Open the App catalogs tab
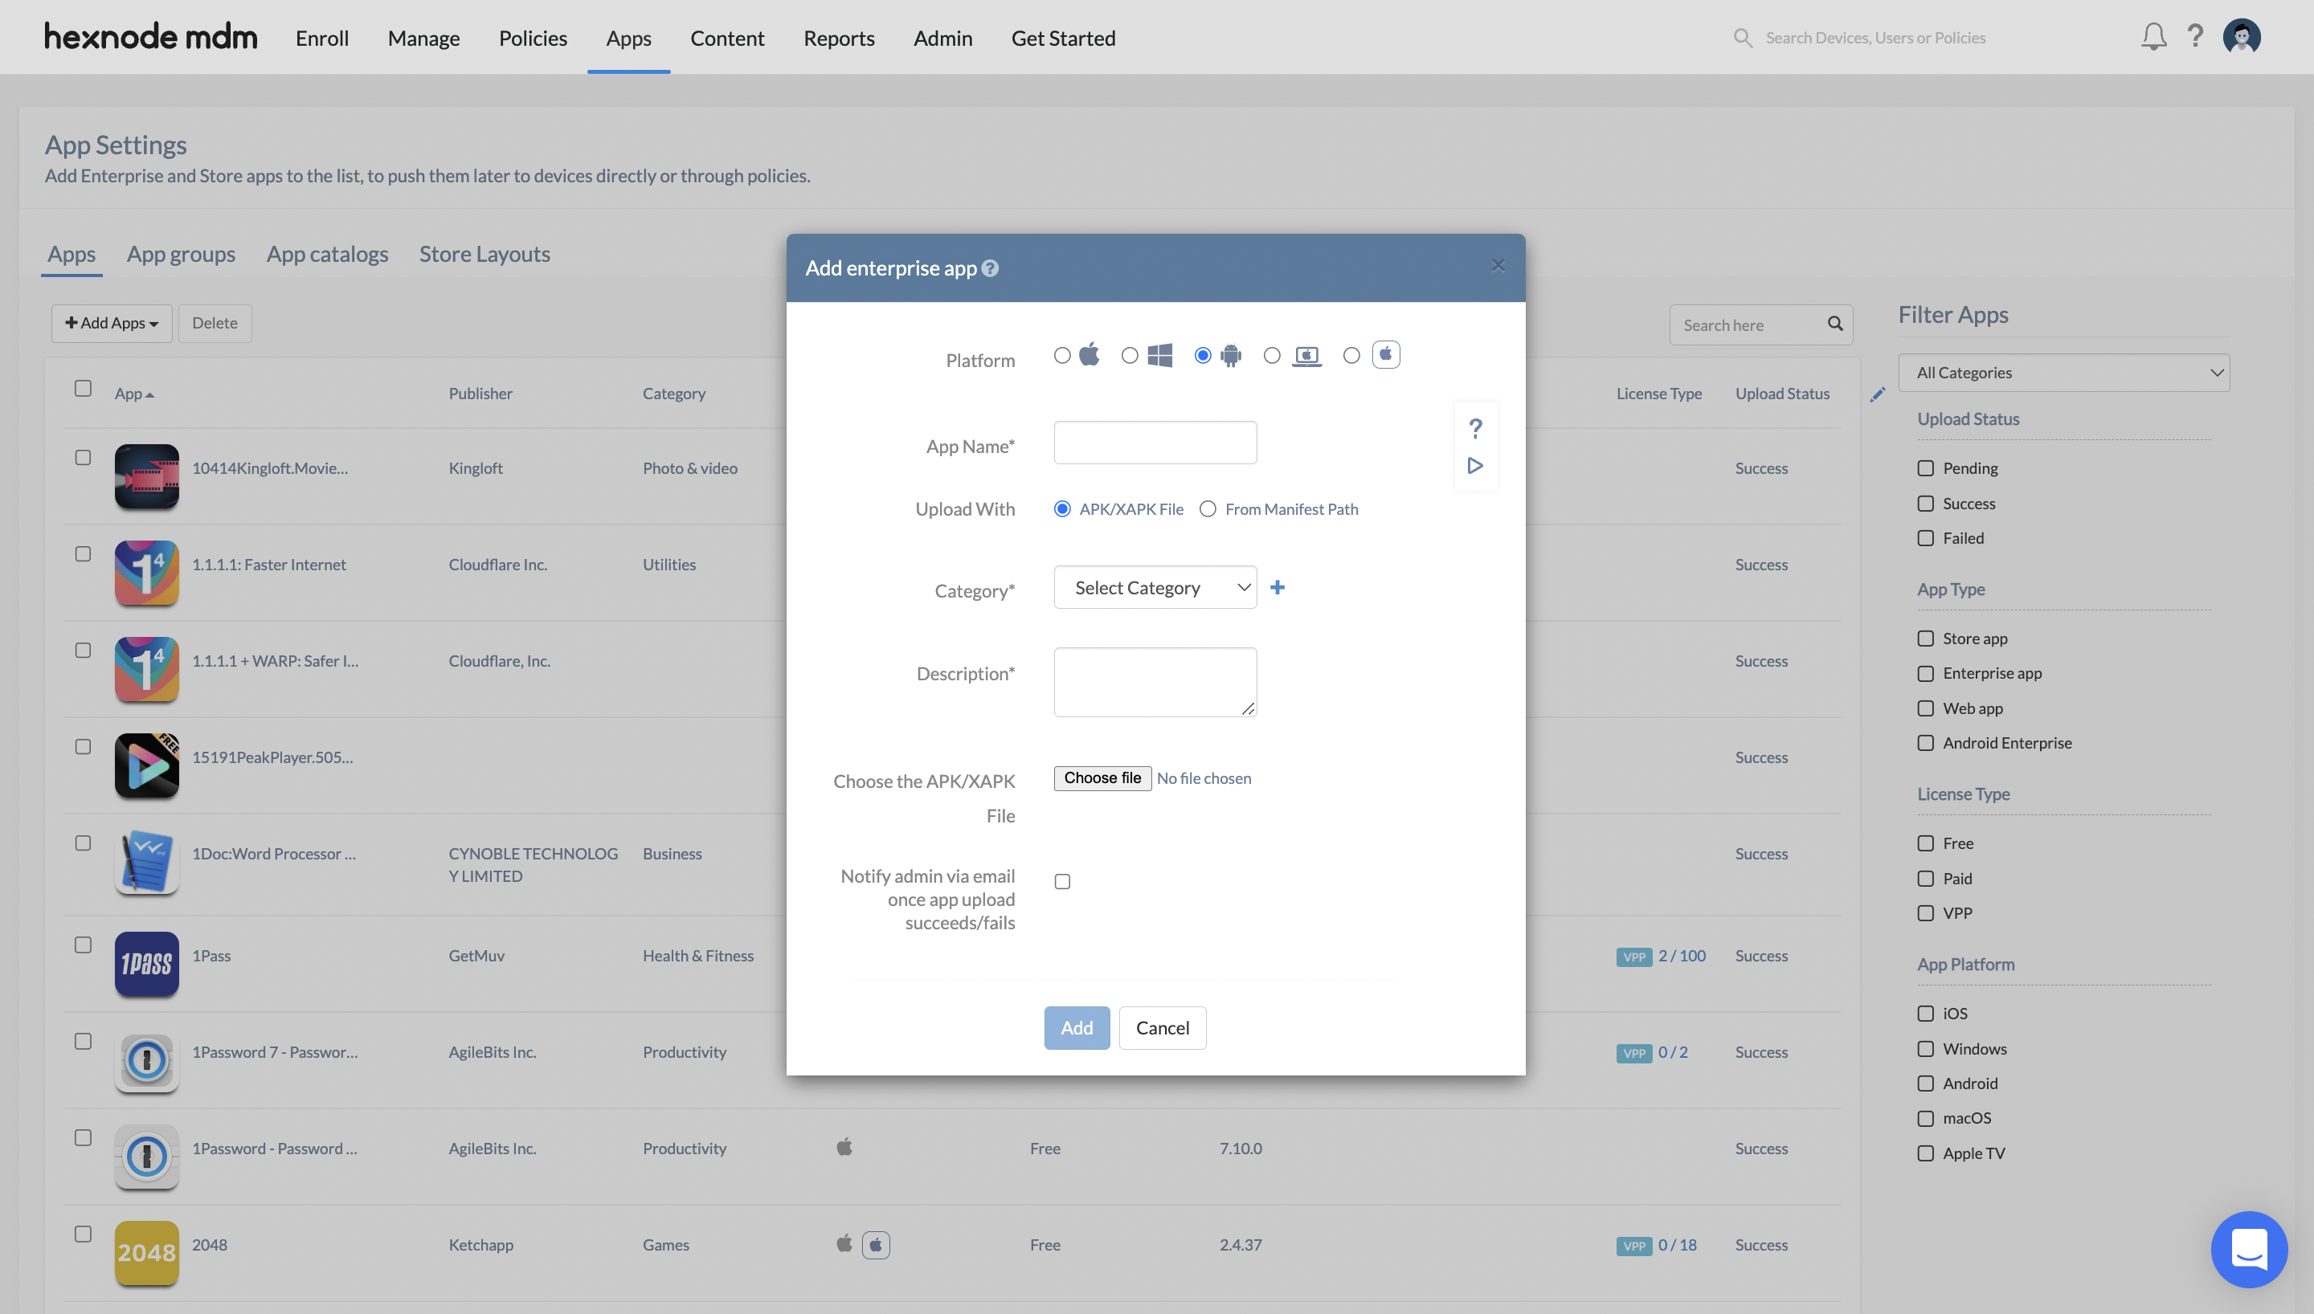Screen dimensions: 2314x1314 [x=327, y=255]
